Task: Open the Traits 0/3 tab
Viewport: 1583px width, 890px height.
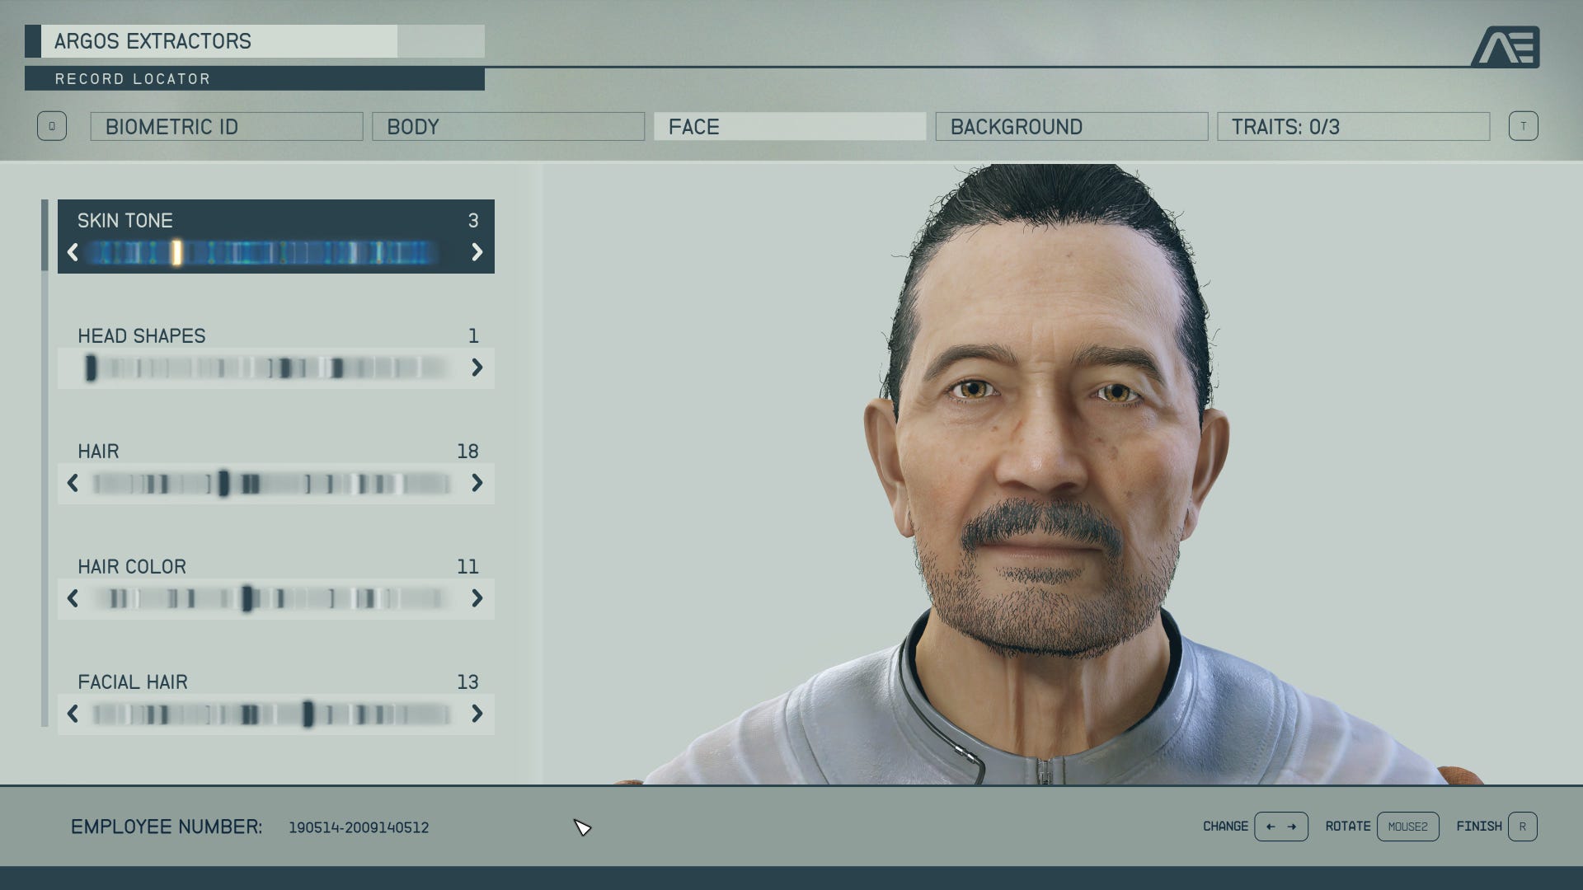Action: [x=1353, y=127]
